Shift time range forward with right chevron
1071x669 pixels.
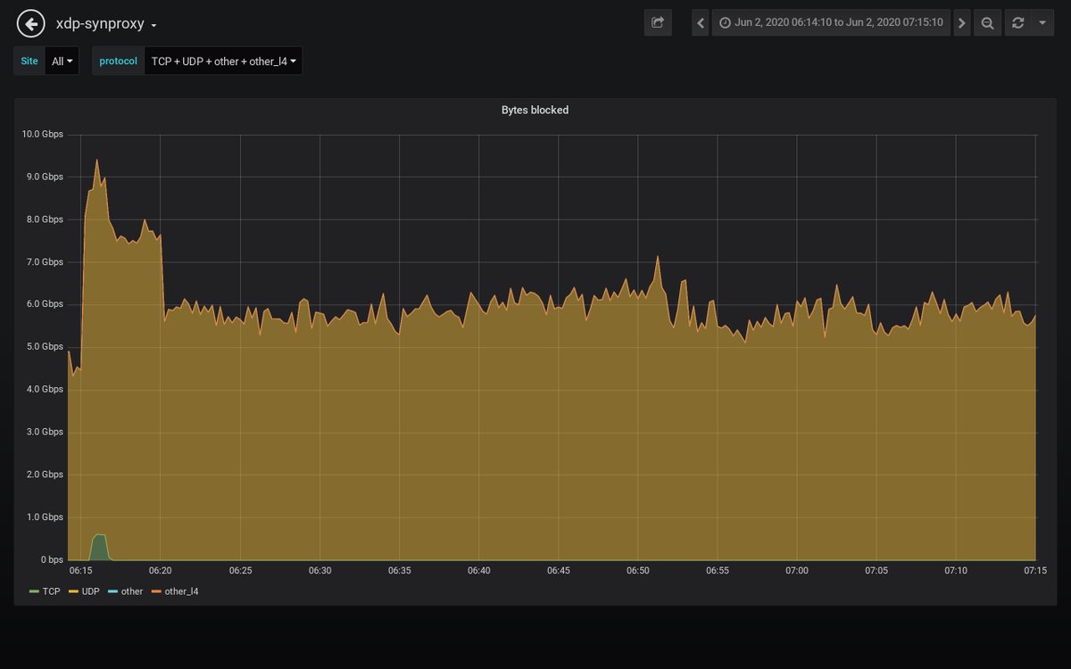pyautogui.click(x=961, y=22)
